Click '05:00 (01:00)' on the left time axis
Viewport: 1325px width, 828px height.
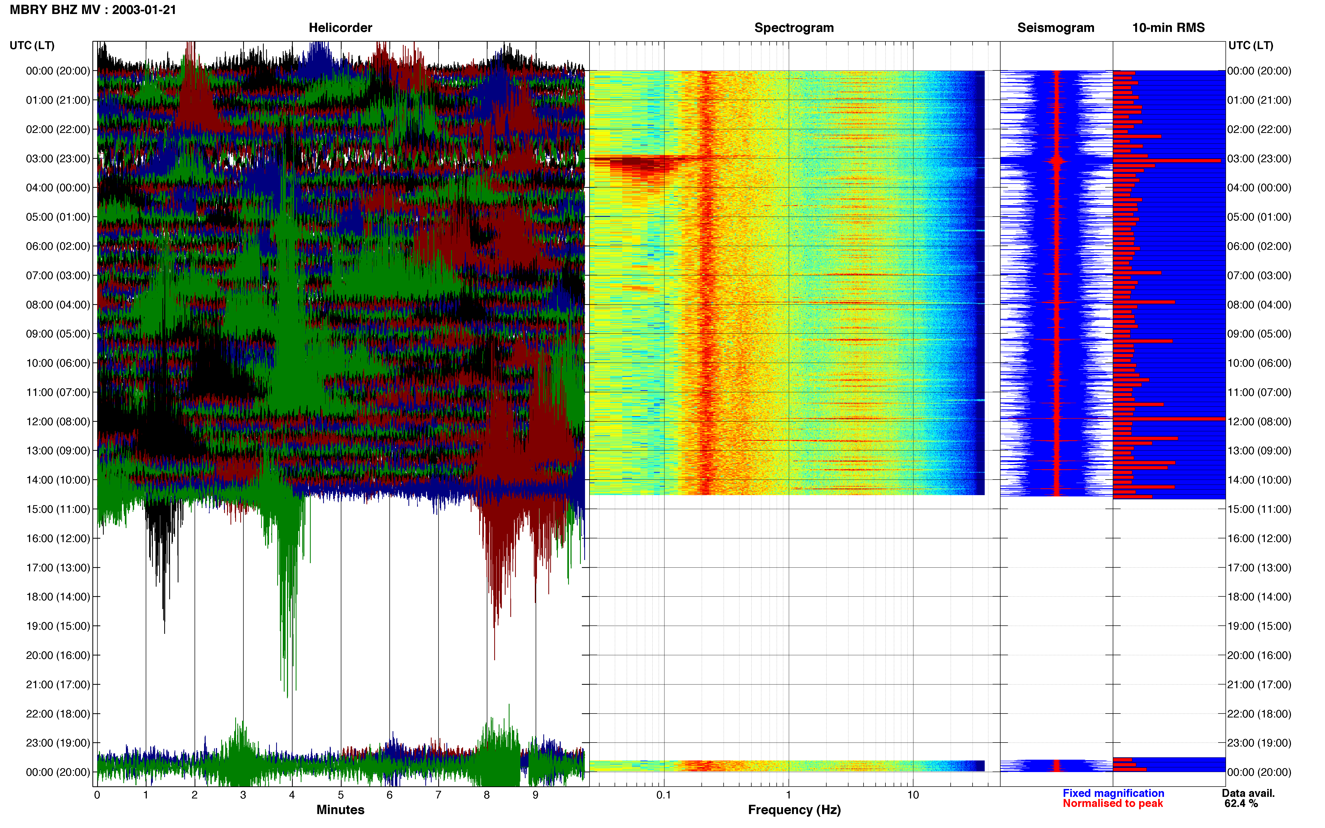click(x=58, y=217)
